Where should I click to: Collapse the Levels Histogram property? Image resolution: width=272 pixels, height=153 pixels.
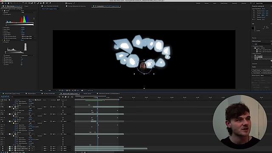click(3, 14)
